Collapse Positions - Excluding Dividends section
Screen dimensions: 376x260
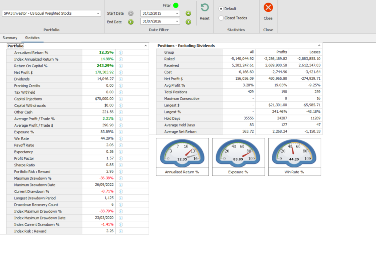pyautogui.click(x=319, y=45)
